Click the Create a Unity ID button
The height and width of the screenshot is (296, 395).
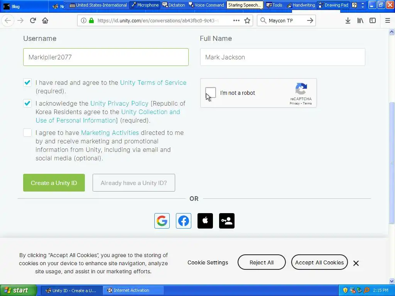54,183
